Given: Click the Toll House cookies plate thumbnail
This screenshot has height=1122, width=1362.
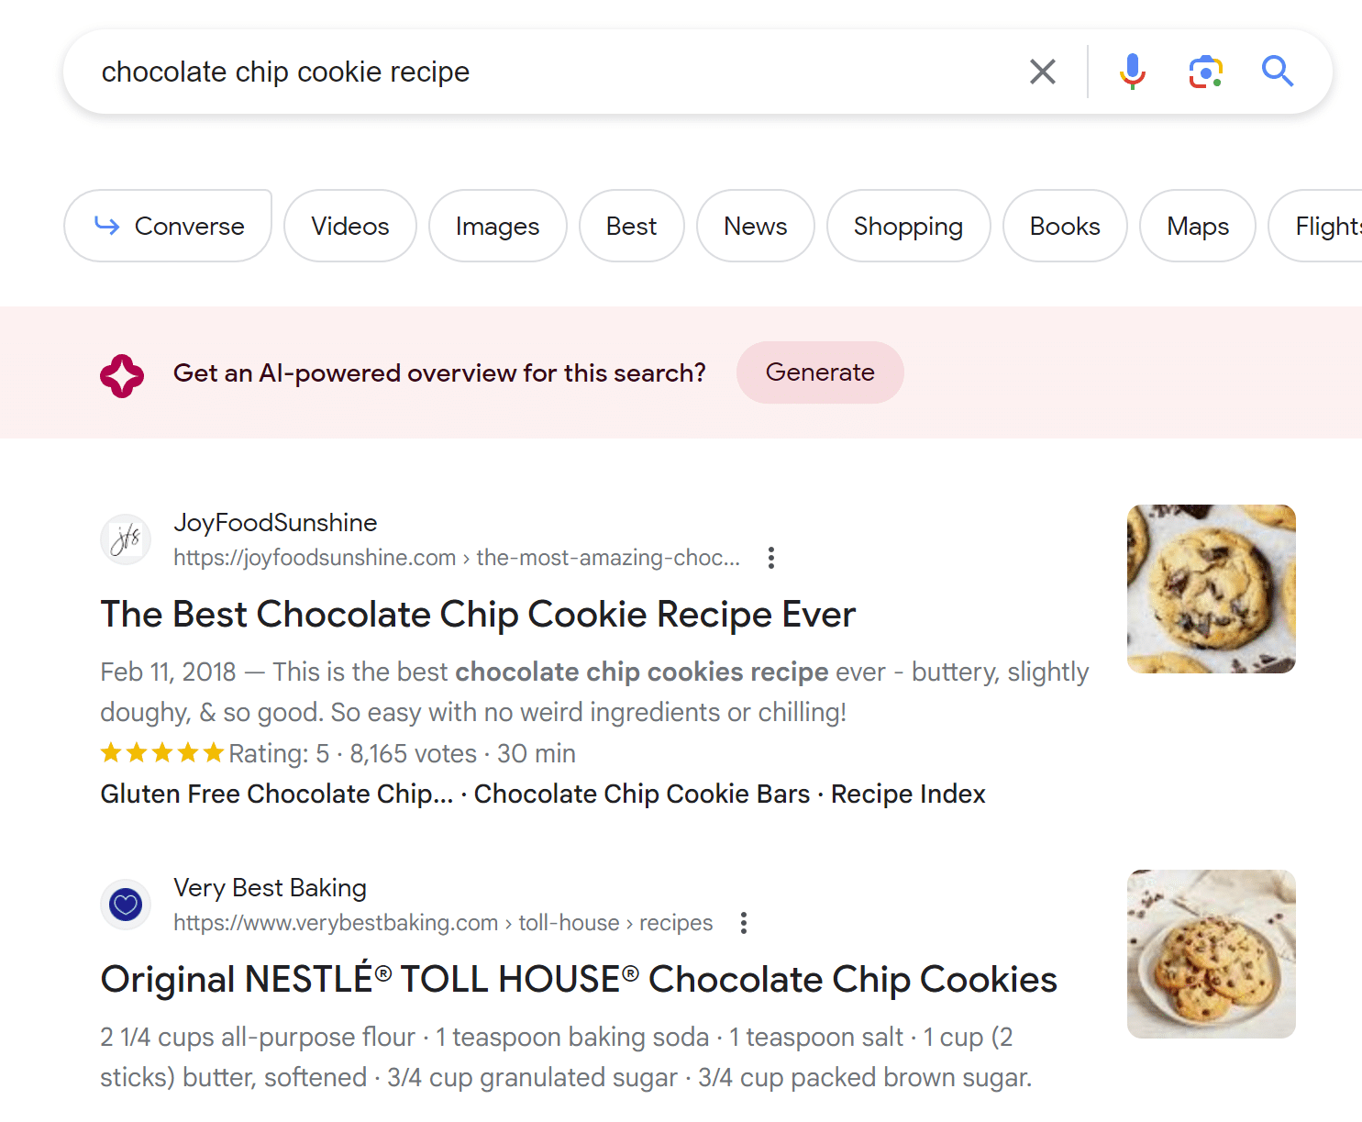Looking at the screenshot, I should pos(1211,954).
